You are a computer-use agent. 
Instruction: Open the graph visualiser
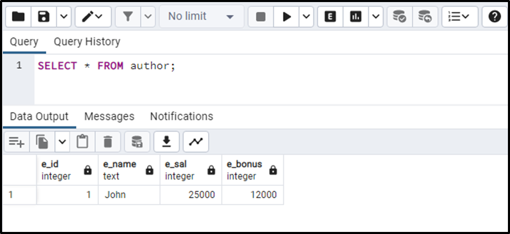(196, 142)
